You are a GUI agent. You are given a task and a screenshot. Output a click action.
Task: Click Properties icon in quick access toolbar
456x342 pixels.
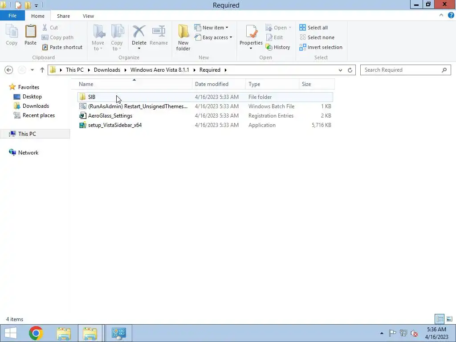click(18, 5)
